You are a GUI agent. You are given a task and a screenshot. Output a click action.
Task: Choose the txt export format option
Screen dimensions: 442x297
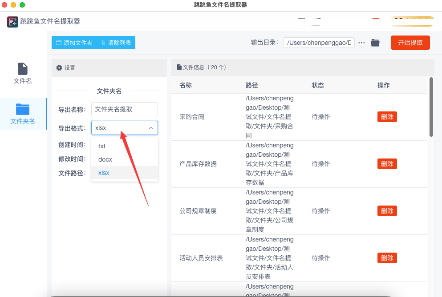(x=124, y=146)
